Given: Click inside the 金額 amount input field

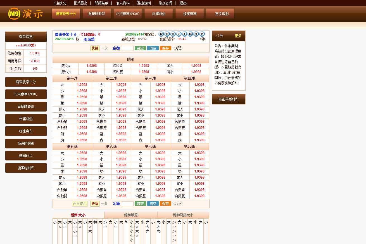Looking at the screenshot, I should [x=127, y=48].
